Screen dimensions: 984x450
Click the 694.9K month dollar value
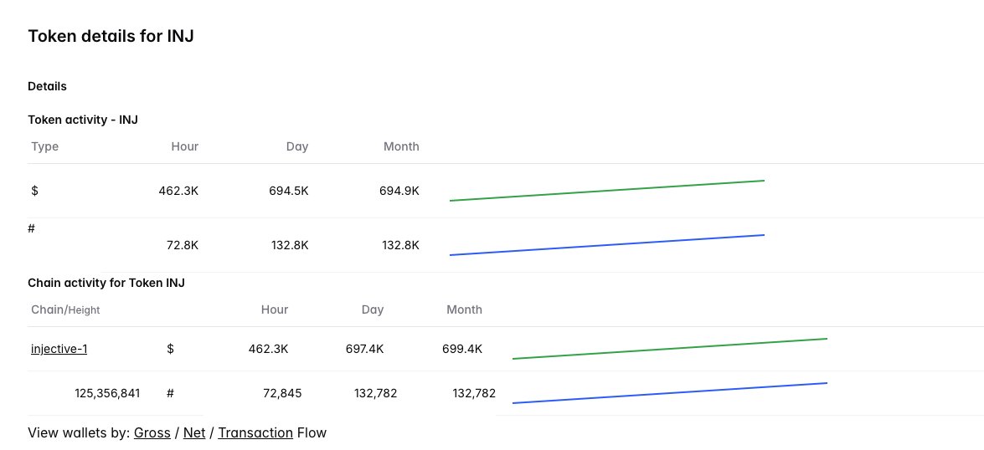click(x=399, y=192)
